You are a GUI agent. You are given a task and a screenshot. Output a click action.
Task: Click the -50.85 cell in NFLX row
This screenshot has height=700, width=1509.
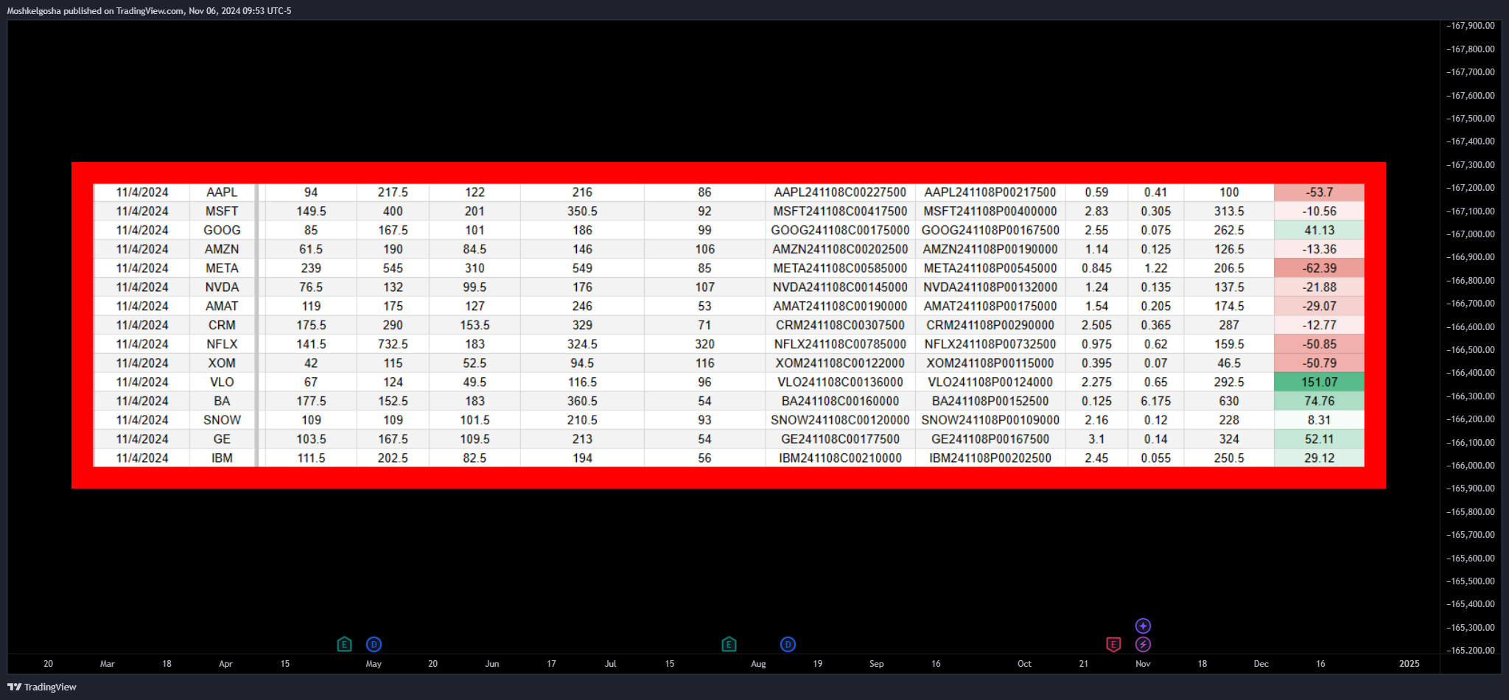[1319, 344]
